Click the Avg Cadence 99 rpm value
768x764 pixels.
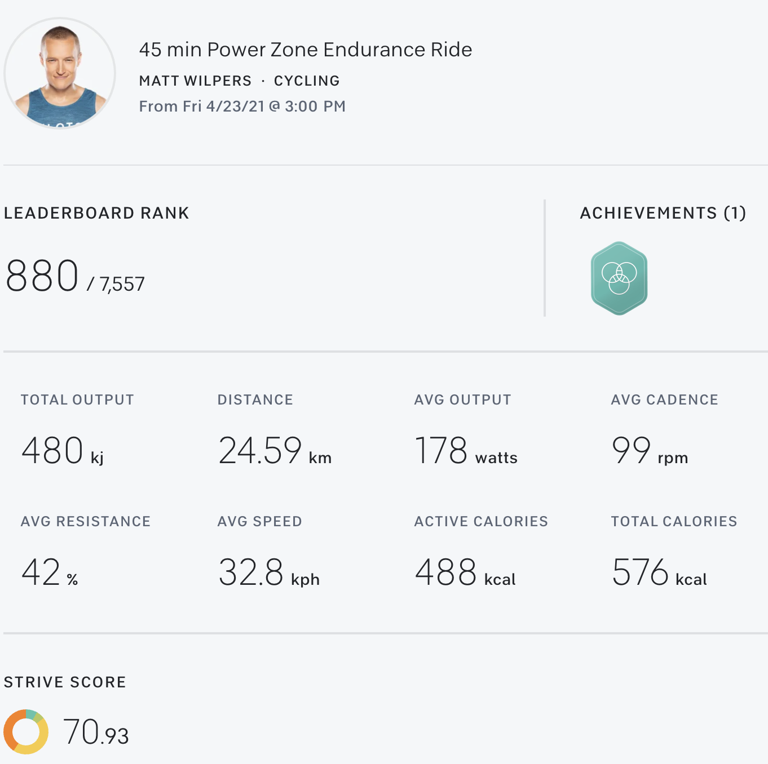click(650, 451)
